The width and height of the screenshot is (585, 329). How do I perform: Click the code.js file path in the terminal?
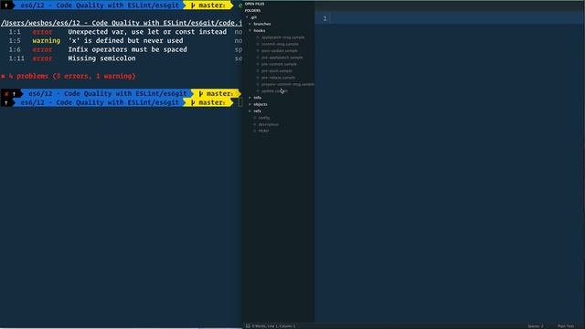coord(122,23)
